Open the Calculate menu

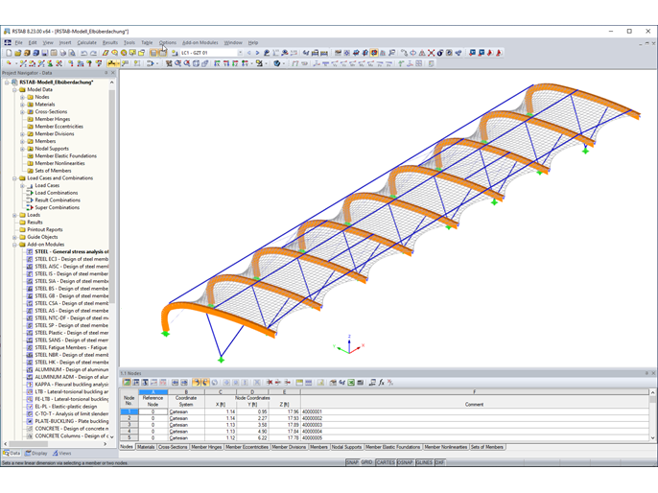(x=87, y=42)
